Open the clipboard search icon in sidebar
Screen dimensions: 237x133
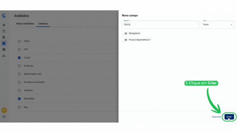click(x=4, y=31)
